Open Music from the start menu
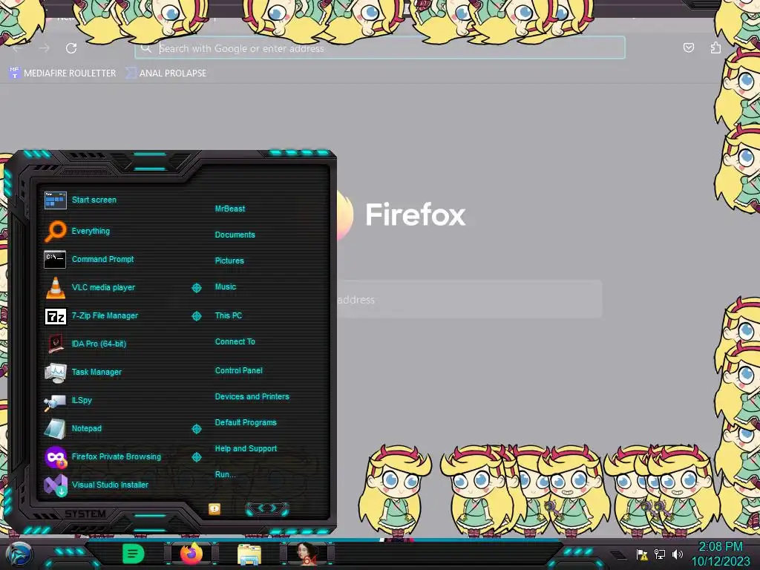Viewport: 760px width, 570px height. 226,287
